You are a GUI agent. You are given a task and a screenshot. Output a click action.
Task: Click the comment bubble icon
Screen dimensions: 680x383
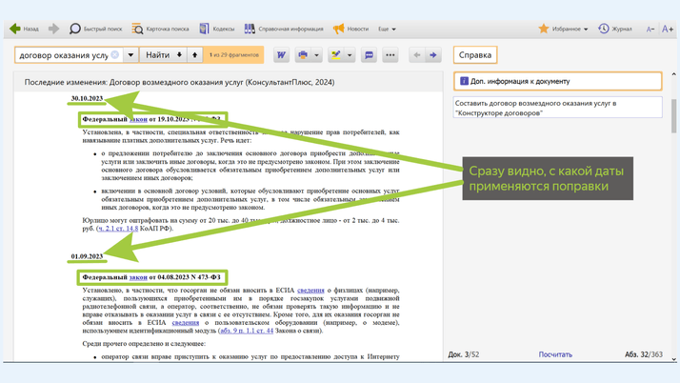369,55
